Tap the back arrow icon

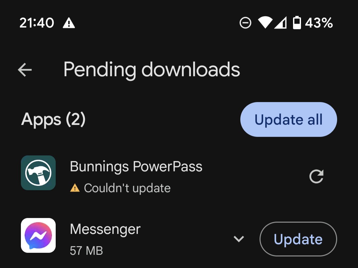[25, 70]
